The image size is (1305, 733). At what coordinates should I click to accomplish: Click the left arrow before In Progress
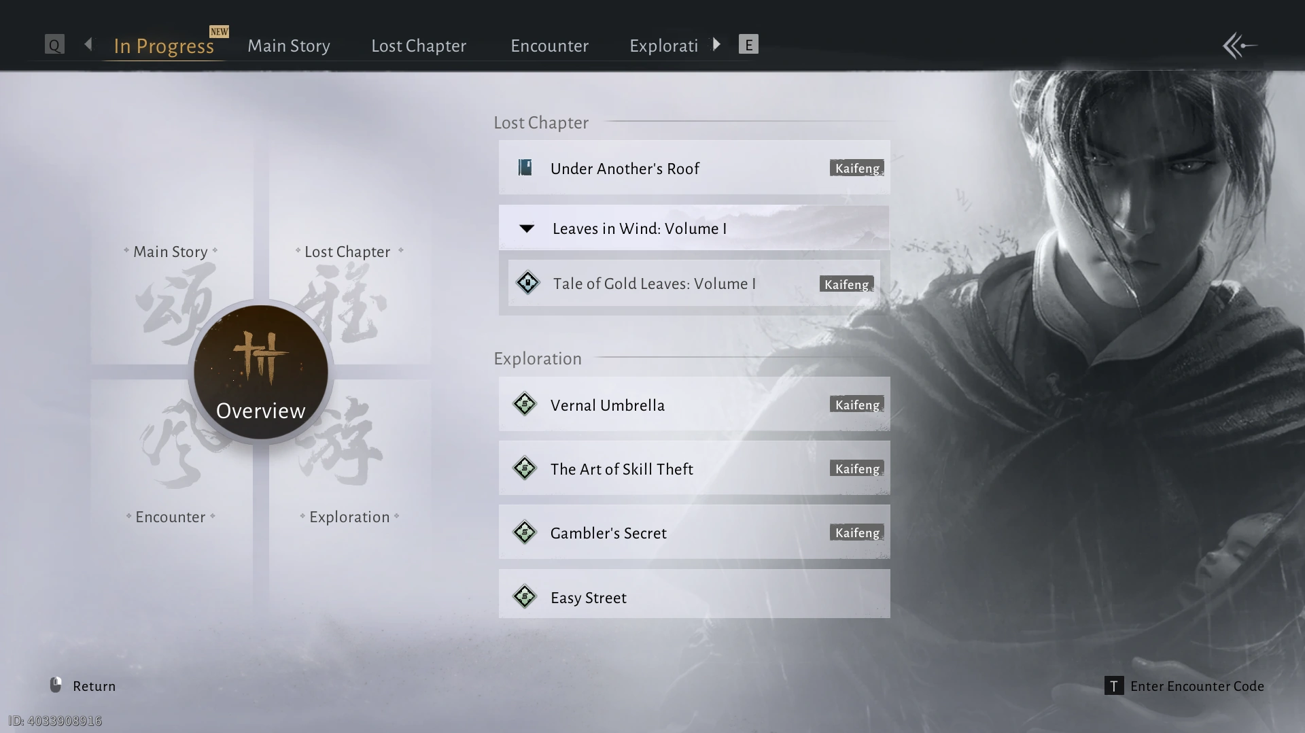[x=88, y=44]
